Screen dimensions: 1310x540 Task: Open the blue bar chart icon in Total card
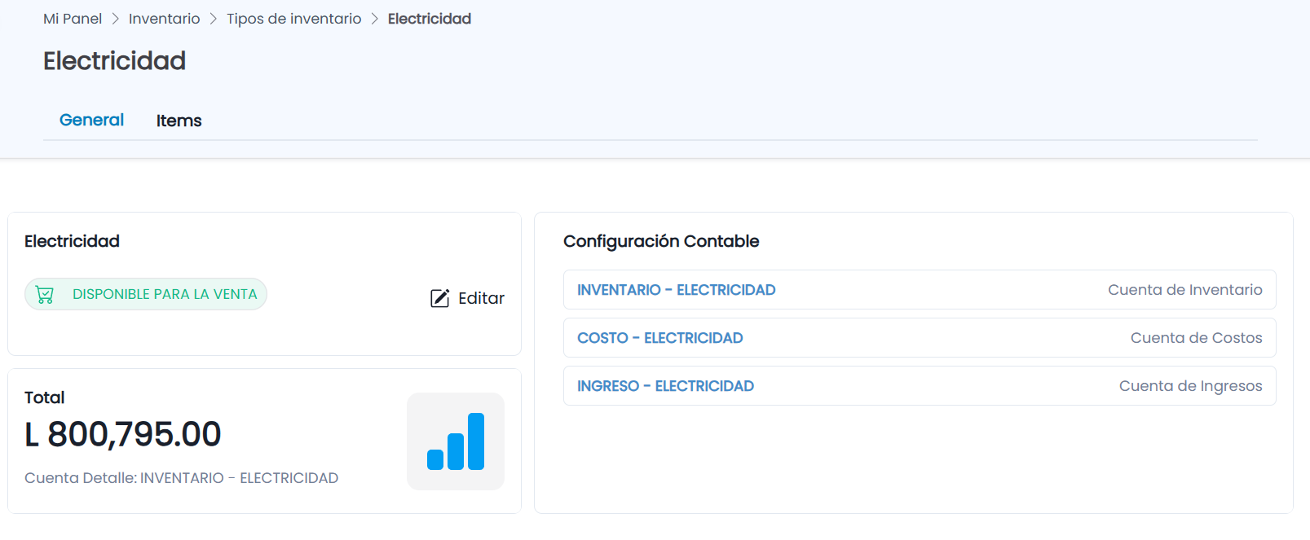(x=456, y=441)
